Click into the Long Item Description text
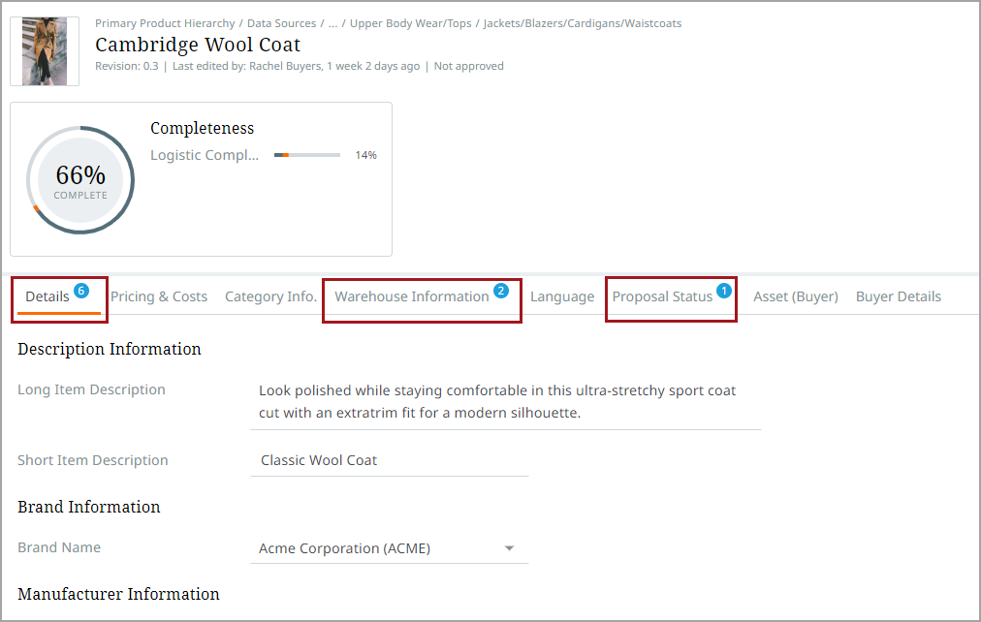 (497, 401)
